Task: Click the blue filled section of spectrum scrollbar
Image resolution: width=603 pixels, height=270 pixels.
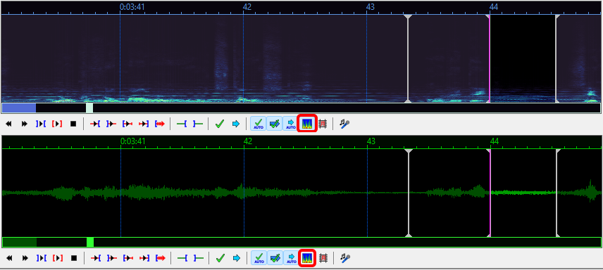Action: 19,108
